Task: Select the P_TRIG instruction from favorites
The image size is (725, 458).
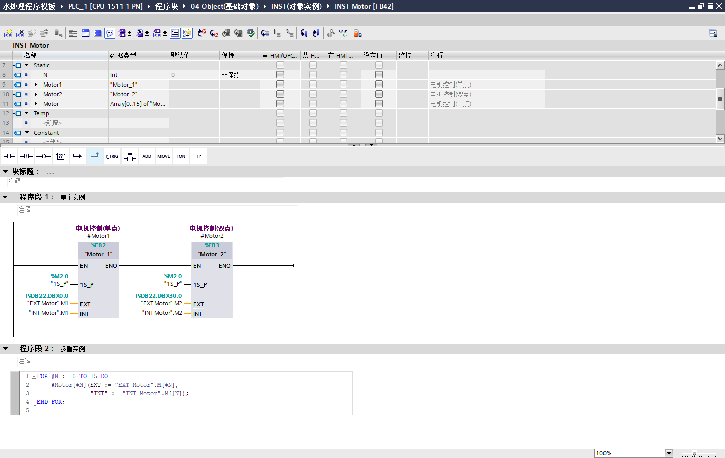Action: point(112,156)
